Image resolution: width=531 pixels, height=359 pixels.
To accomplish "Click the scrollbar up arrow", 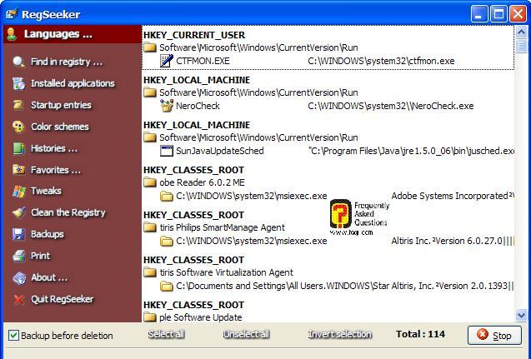I will (521, 32).
